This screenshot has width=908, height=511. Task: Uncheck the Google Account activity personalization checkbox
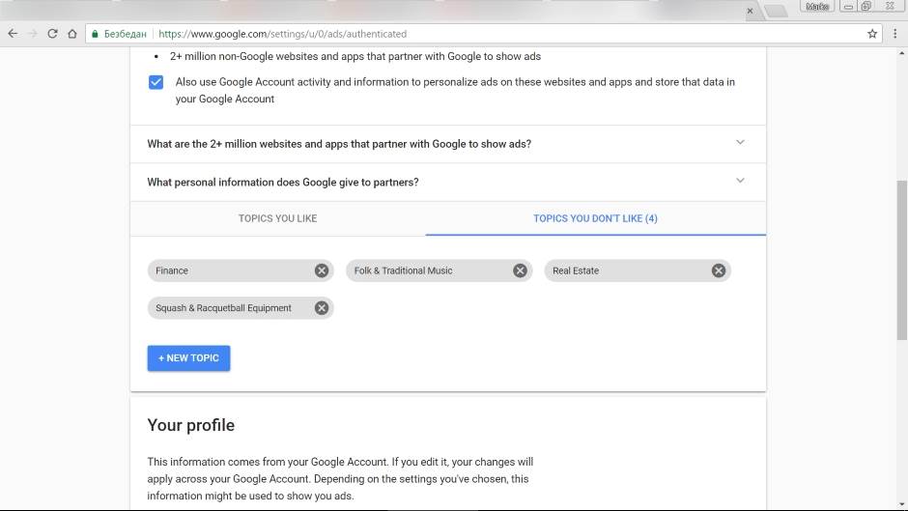pos(156,82)
